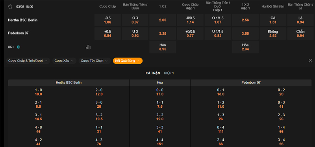Collapse the Kết Quả Đúng section

click(x=128, y=61)
